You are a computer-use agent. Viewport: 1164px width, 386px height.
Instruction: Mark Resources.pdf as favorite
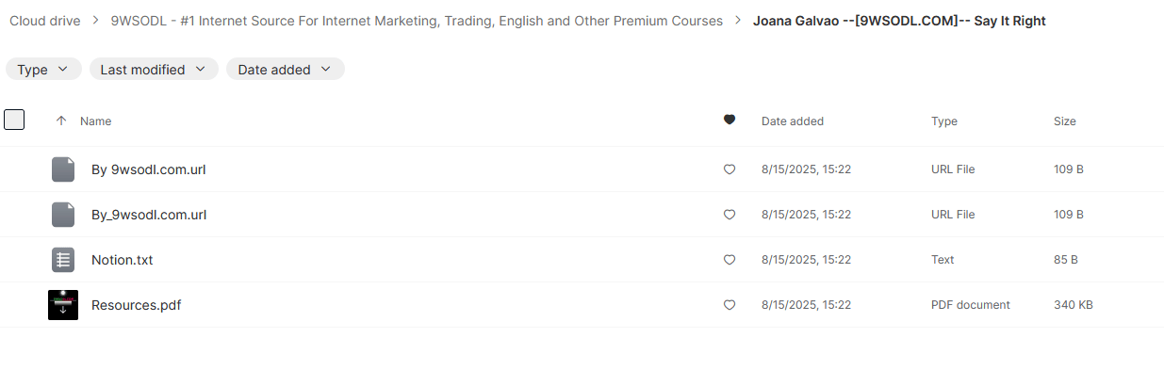(729, 305)
